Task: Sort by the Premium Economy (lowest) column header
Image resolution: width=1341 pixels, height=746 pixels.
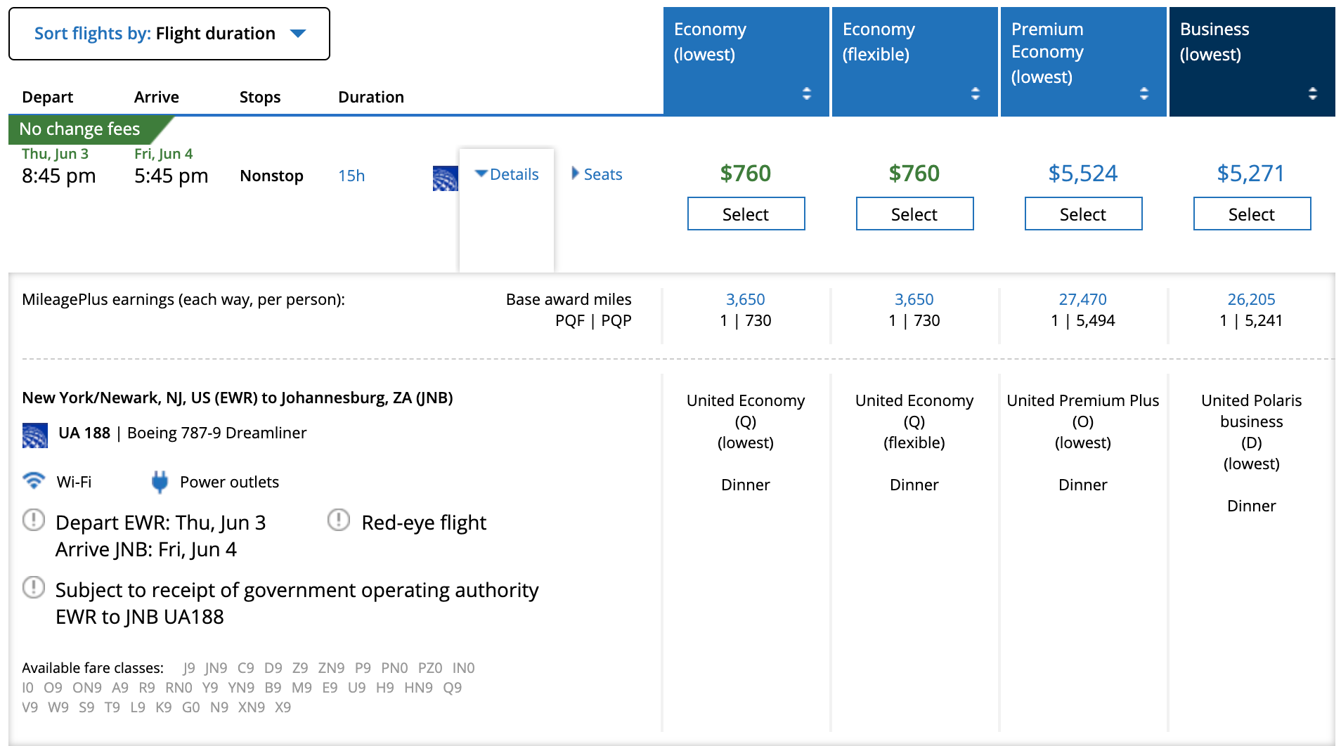Action: click(1082, 62)
